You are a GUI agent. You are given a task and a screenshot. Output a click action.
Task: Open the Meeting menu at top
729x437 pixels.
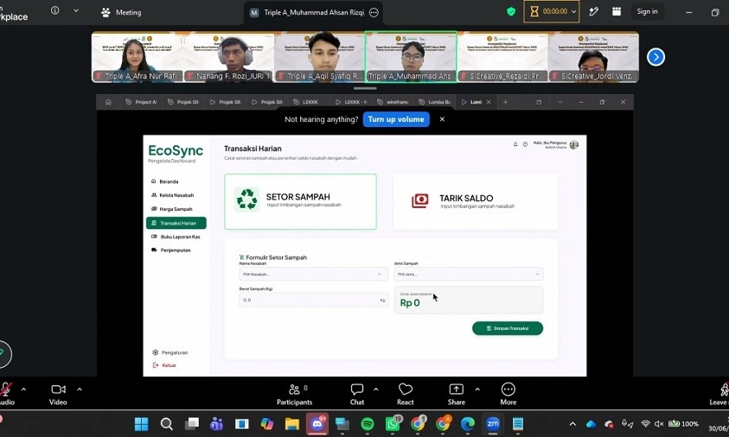(x=121, y=13)
